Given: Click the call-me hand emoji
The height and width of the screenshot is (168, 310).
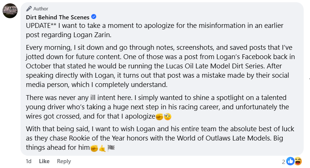Looking at the screenshot, I should pyautogui.click(x=102, y=148).
